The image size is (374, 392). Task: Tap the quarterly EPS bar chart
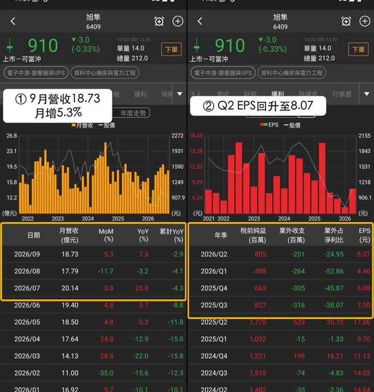(x=280, y=175)
